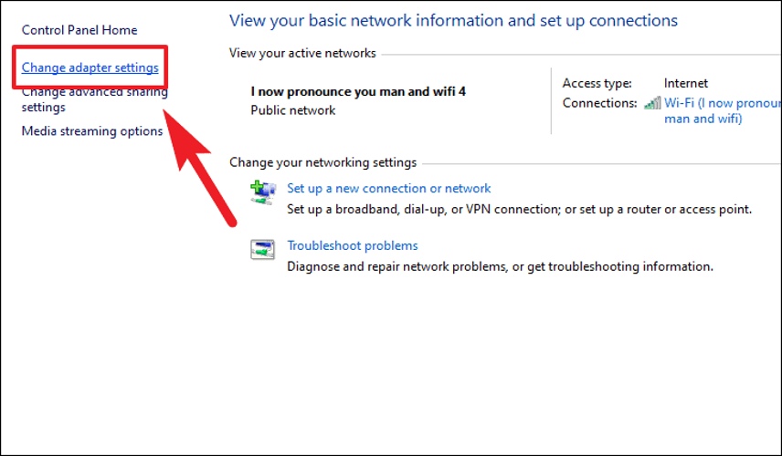Click the 'Access type:' label
This screenshot has width=782, height=456.
click(x=597, y=83)
